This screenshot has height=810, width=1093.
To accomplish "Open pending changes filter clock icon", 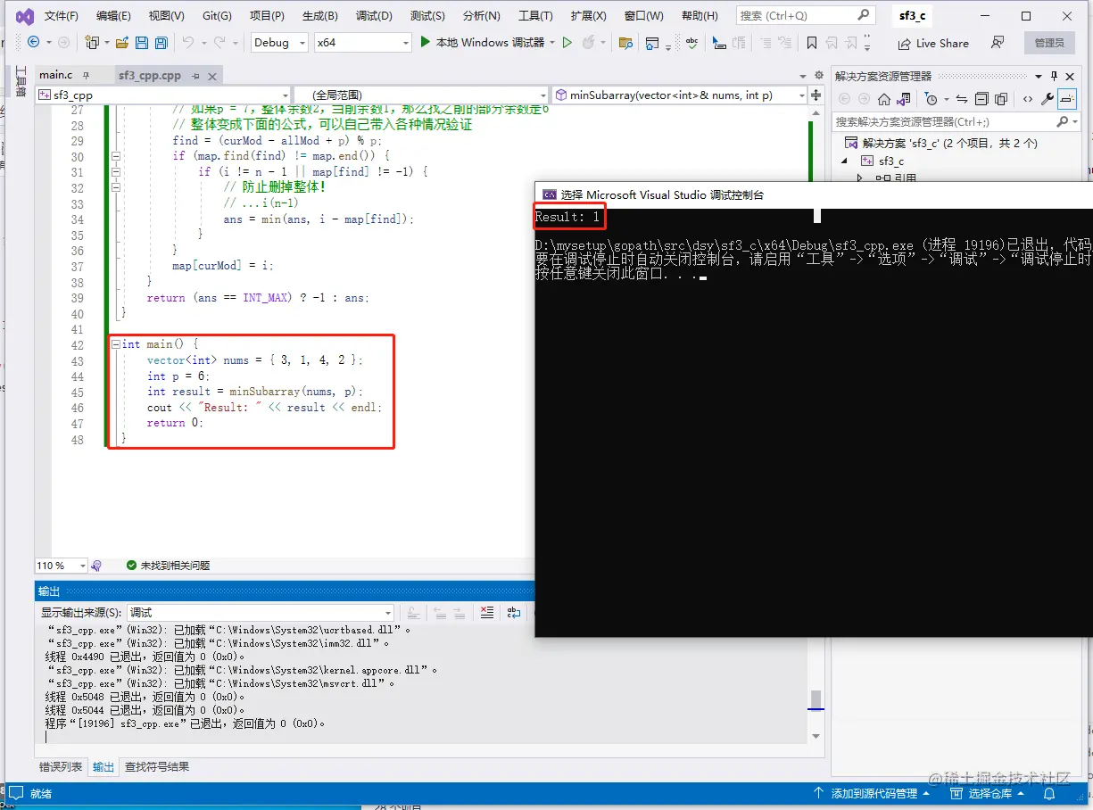I will click(x=931, y=99).
